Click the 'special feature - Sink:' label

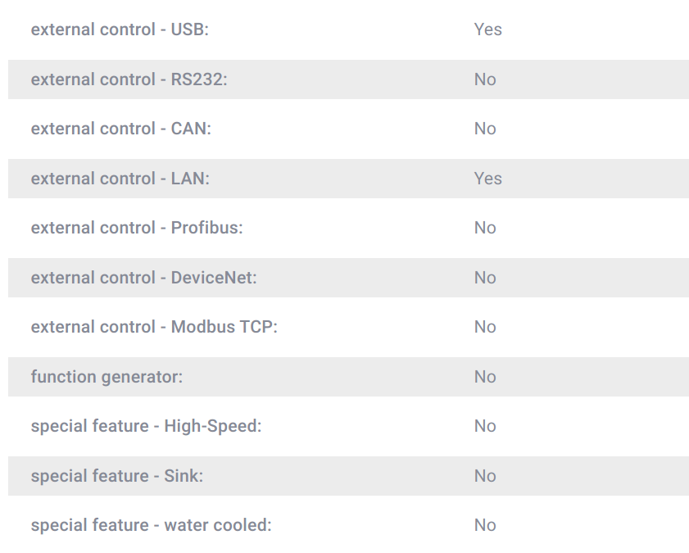click(x=117, y=476)
